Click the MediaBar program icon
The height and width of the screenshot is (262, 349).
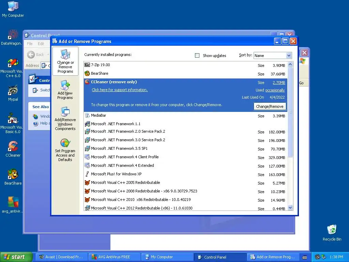87,115
